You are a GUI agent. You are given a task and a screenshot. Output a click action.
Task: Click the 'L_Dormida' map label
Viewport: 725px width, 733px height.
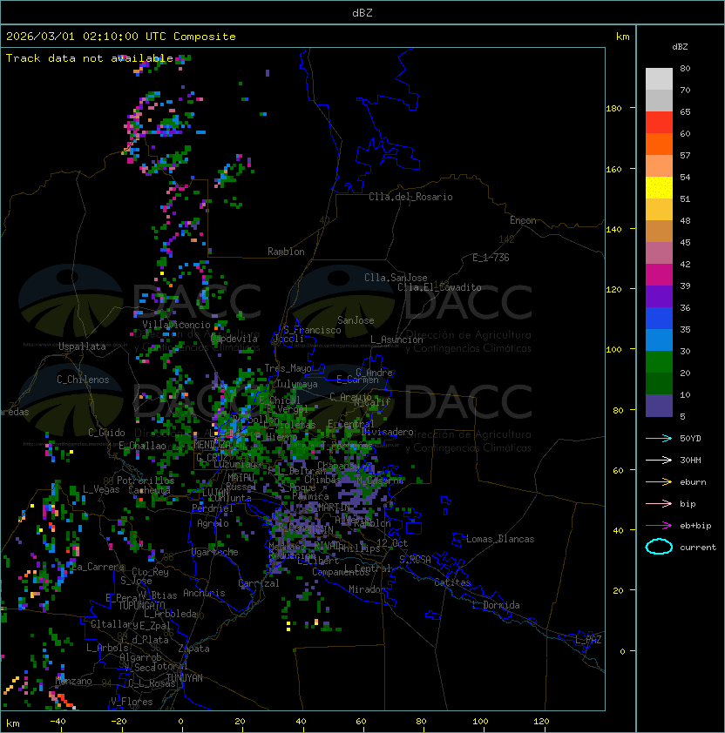496,605
